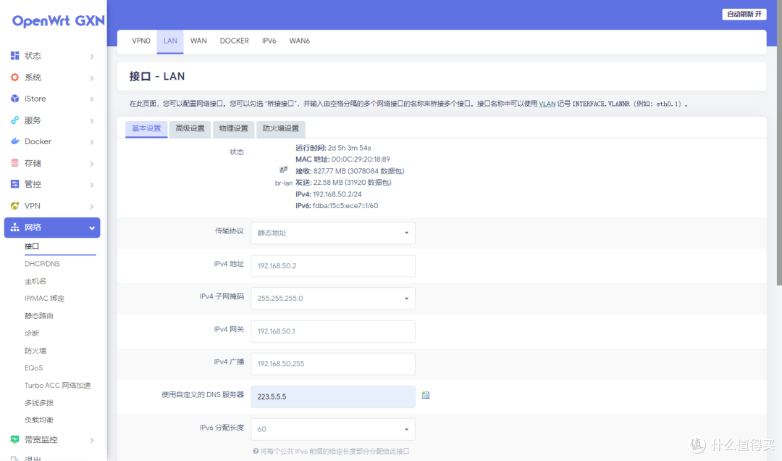Open the 传输协议 protocol dropdown
The height and width of the screenshot is (461, 782).
pyautogui.click(x=332, y=233)
